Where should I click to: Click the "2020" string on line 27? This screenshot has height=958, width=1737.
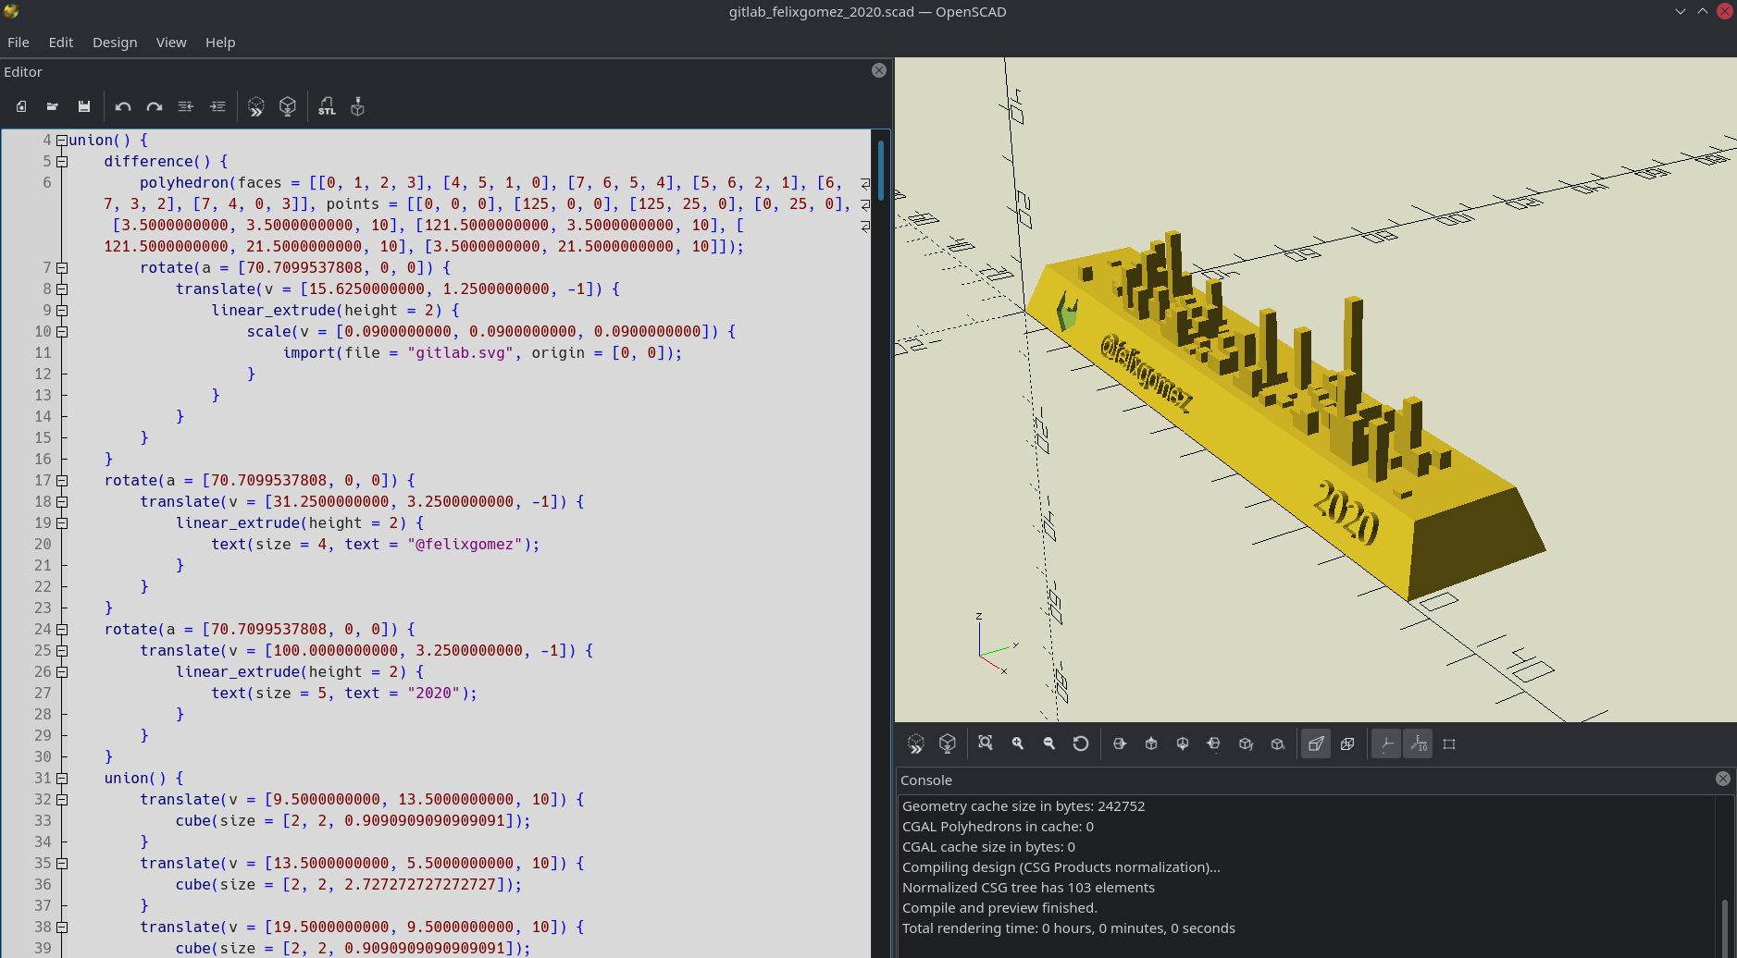[433, 694]
